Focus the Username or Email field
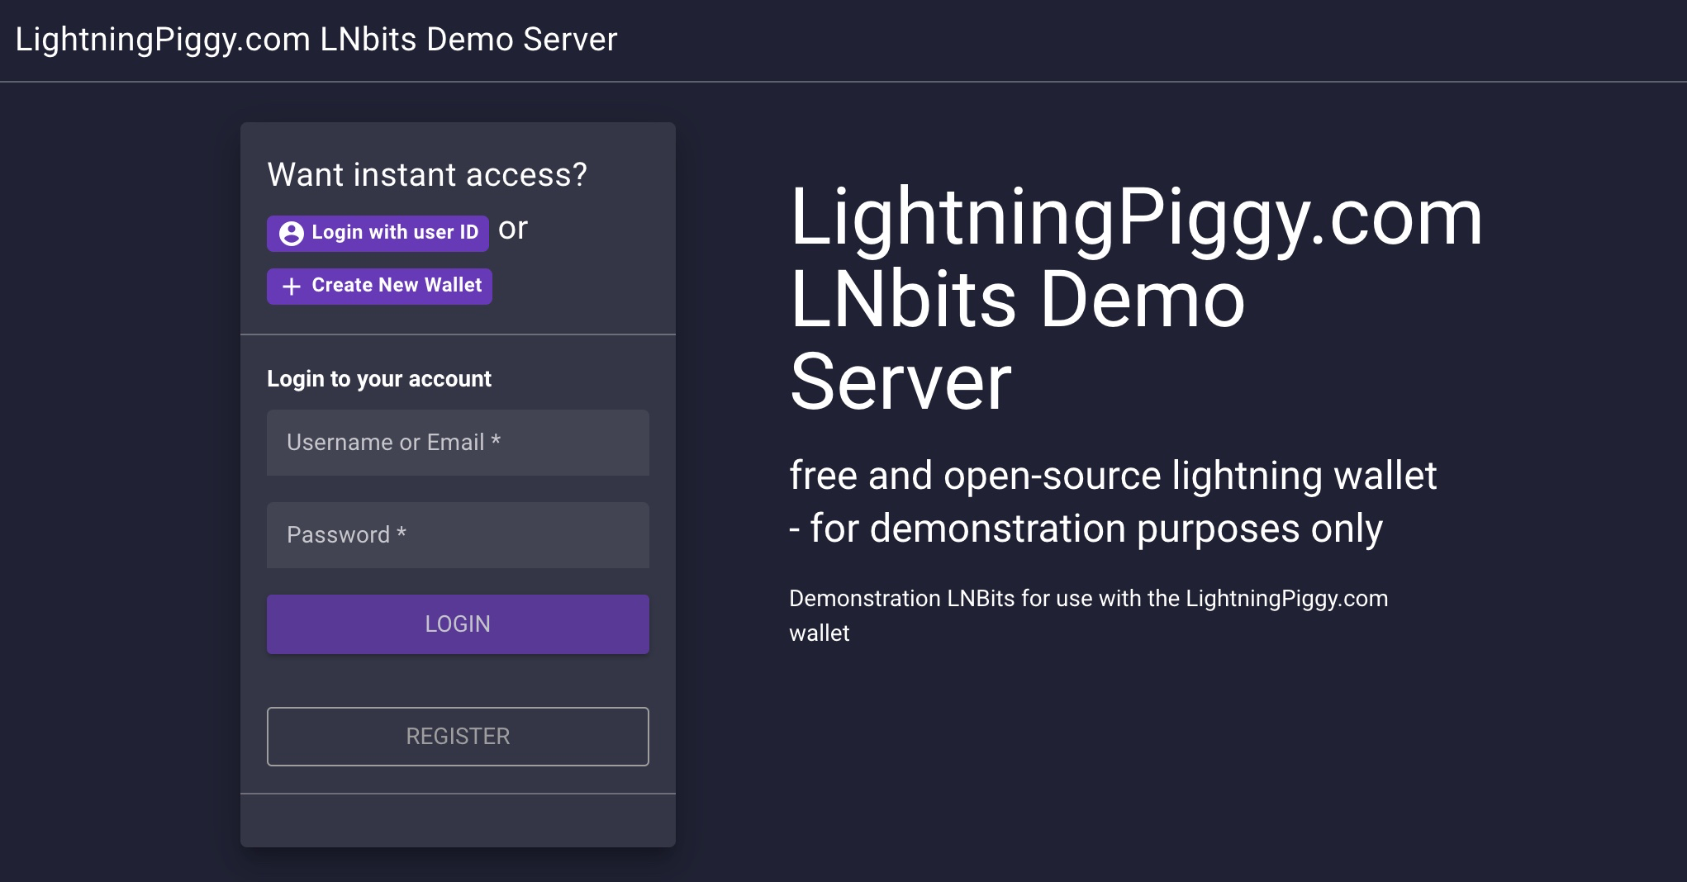Screen dimensions: 1687x882 click(458, 443)
